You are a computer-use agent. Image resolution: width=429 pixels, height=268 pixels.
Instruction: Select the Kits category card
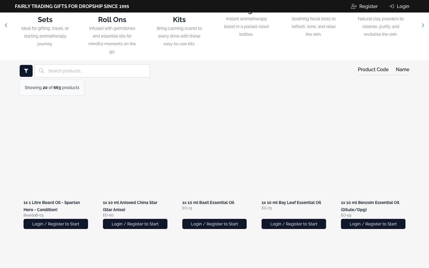[x=179, y=20]
